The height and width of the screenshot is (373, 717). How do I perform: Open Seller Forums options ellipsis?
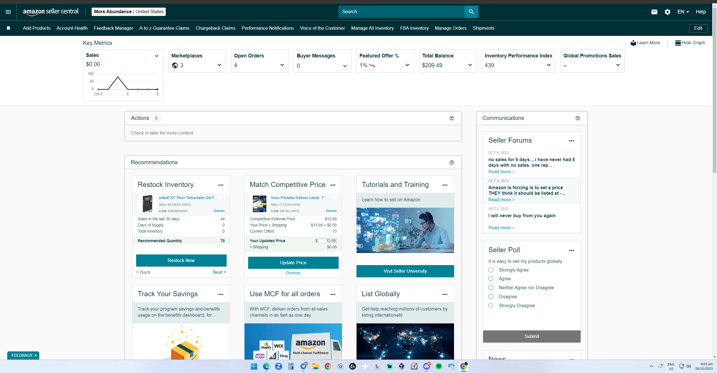click(571, 141)
